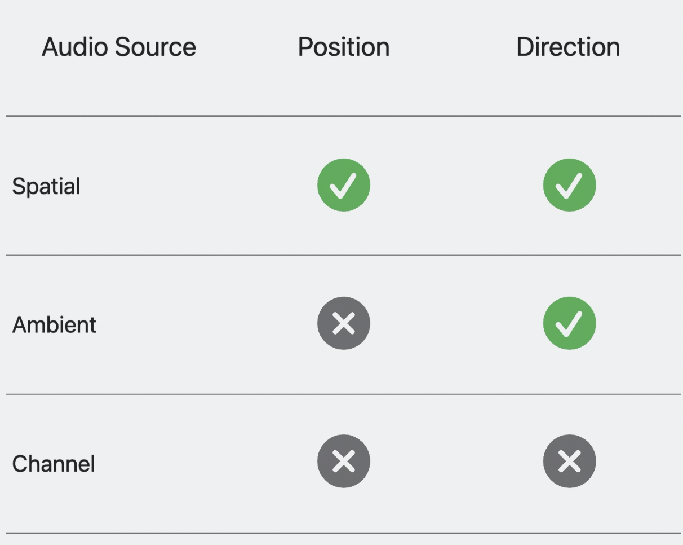Select the Position column header
The image size is (683, 545).
pos(344,47)
